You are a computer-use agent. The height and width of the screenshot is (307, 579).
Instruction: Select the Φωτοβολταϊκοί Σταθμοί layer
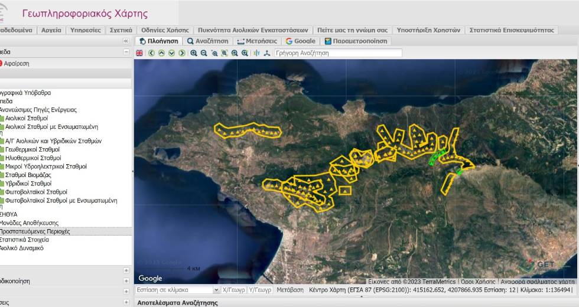pyautogui.click(x=36, y=192)
